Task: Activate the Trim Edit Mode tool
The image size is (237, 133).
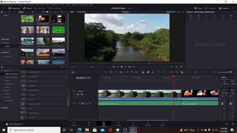Action: (x=111, y=72)
